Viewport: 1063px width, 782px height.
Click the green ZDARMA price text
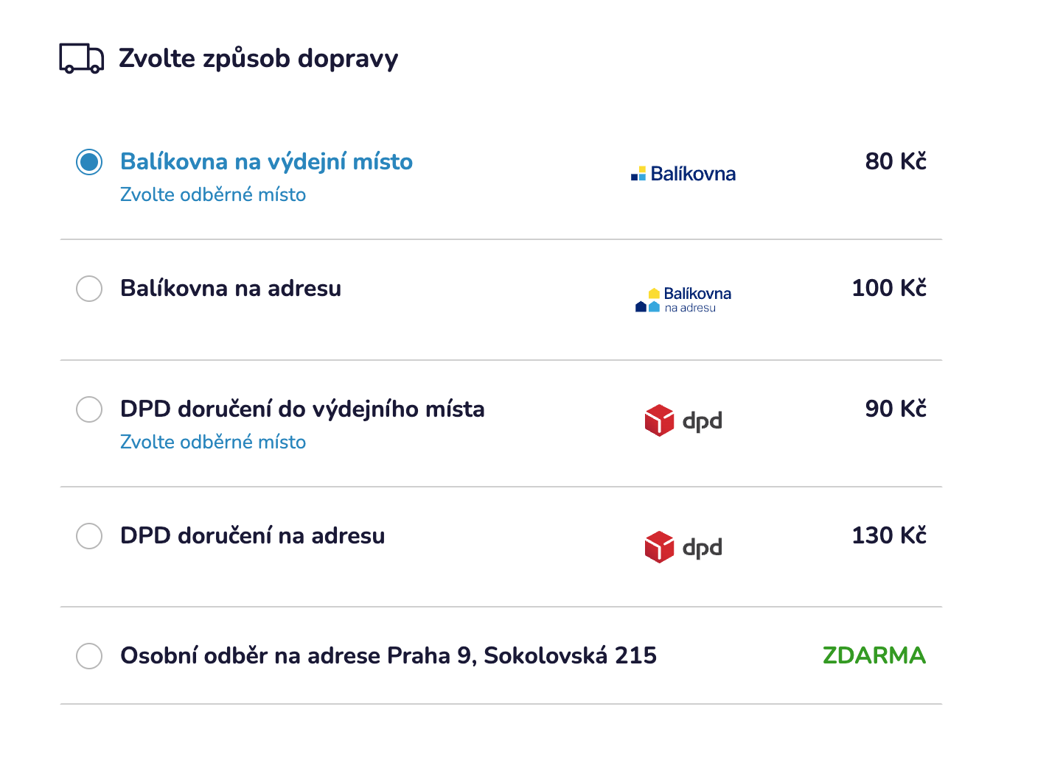click(x=874, y=656)
